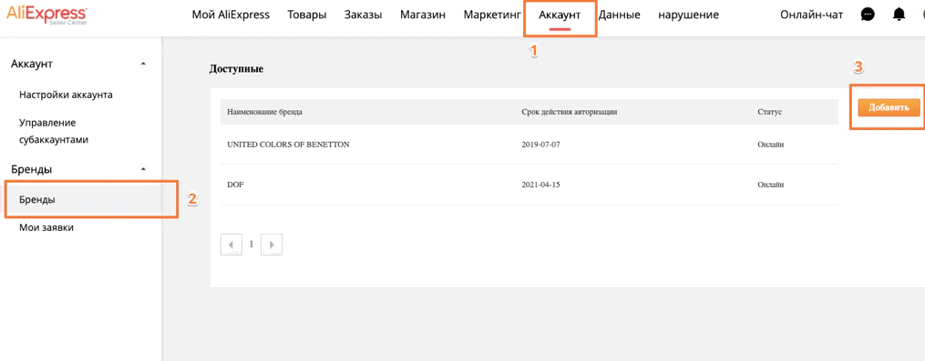Open the chat bubble icon
Screen dimensions: 925x361
[x=868, y=15]
